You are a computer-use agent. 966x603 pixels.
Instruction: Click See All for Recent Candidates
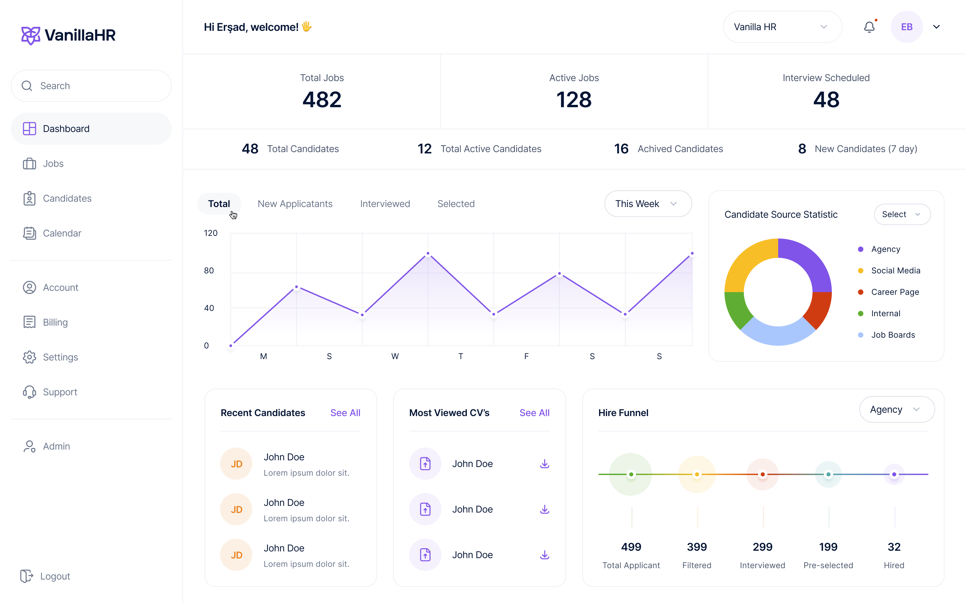(345, 413)
